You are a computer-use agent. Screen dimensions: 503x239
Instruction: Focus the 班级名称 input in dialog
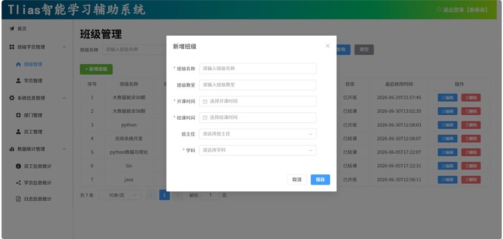pyautogui.click(x=258, y=68)
